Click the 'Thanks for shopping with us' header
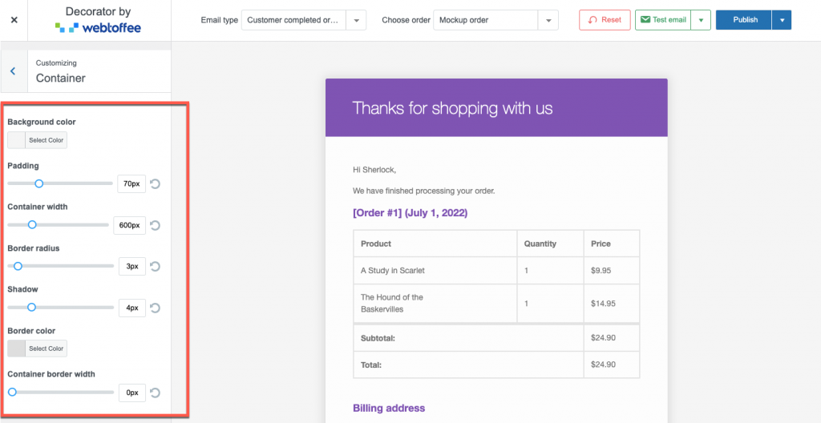This screenshot has width=821, height=423. click(x=453, y=108)
